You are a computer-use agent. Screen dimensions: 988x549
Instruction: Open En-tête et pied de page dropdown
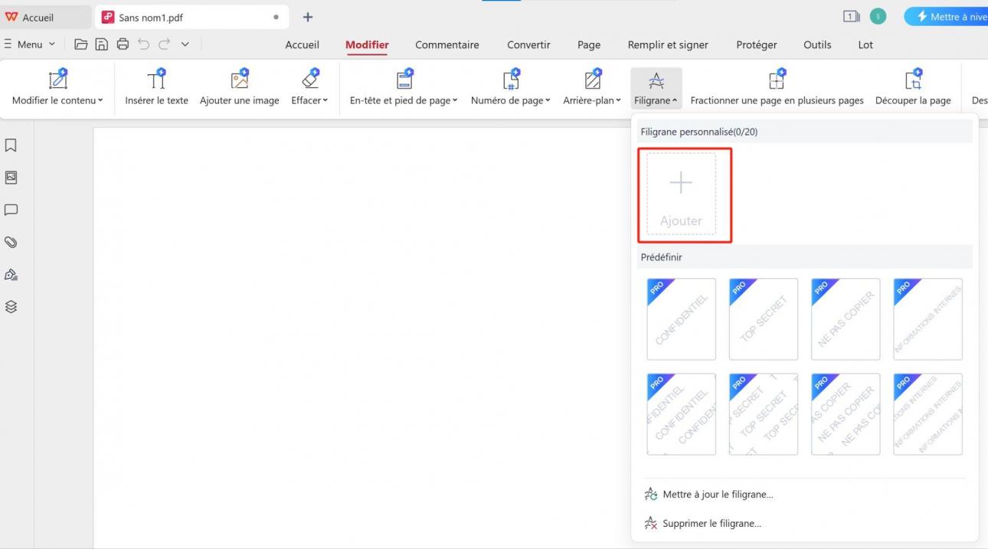click(x=404, y=87)
